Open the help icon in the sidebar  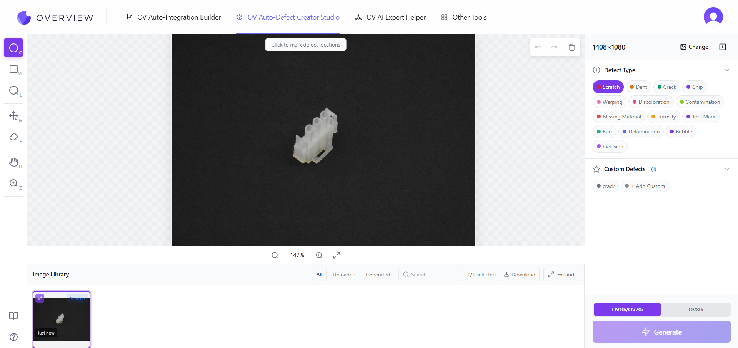(13, 337)
